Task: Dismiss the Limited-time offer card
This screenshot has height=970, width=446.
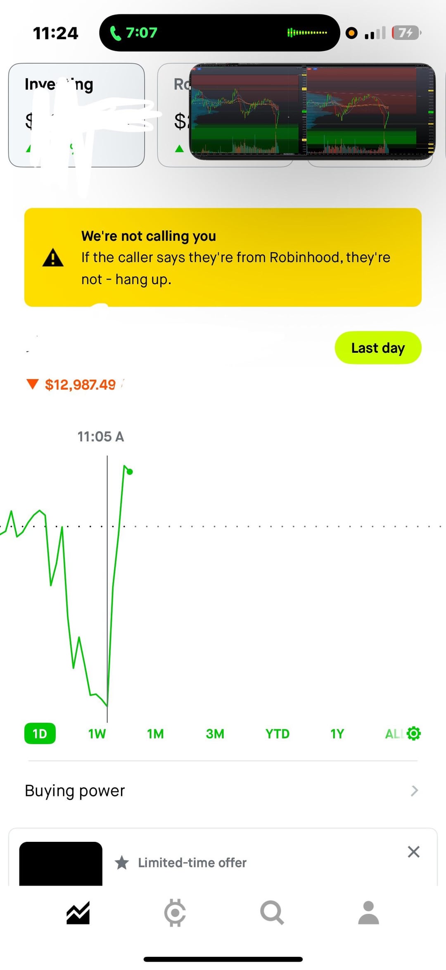Action: tap(413, 852)
